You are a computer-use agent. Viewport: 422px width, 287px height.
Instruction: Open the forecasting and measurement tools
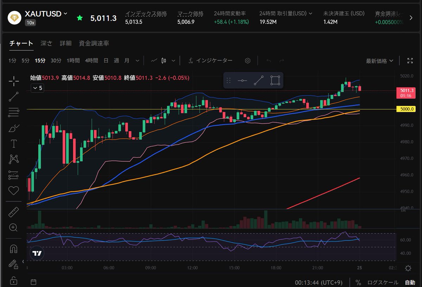(14, 175)
